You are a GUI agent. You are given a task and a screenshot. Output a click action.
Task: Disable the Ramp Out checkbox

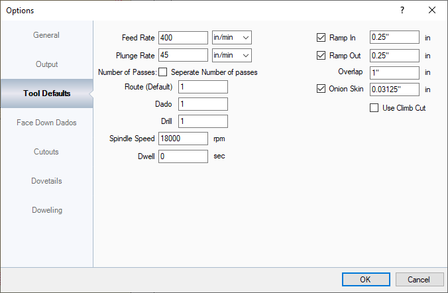[322, 56]
